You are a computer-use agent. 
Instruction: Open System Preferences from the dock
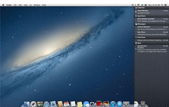(x=126, y=104)
